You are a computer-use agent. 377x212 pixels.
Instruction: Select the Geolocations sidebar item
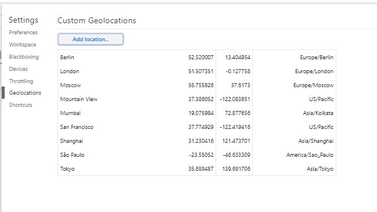[x=25, y=93]
